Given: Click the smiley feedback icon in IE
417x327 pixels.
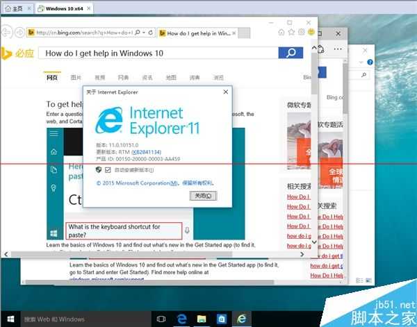Looking at the screenshot, I should click(311, 32).
